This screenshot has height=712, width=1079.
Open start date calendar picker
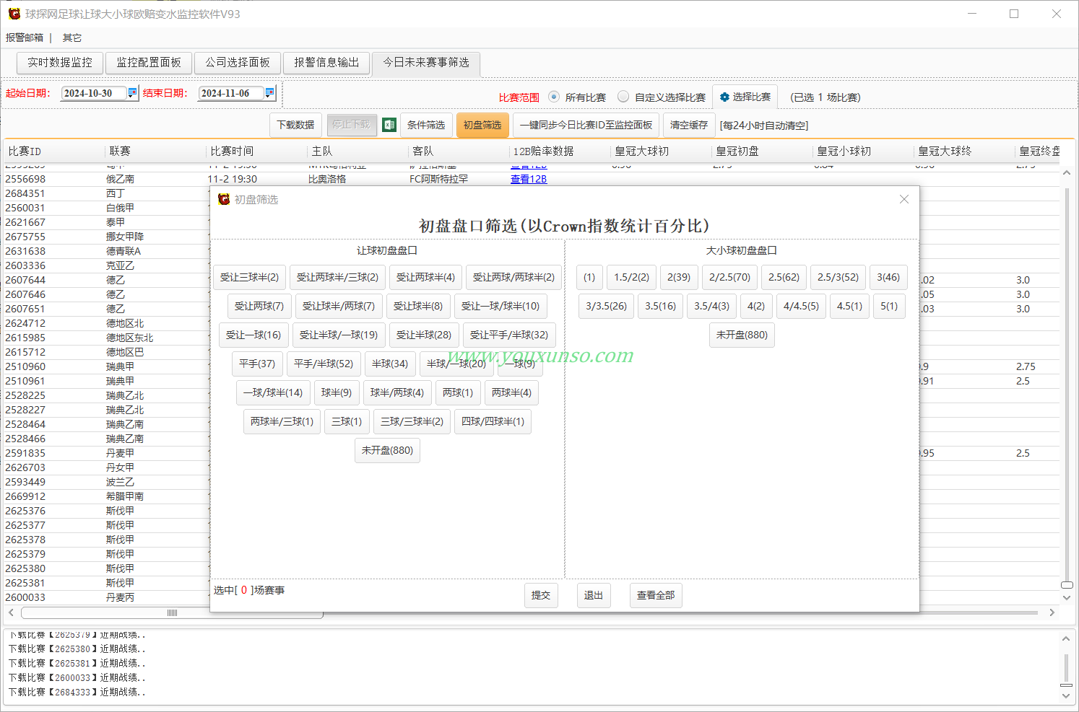132,92
